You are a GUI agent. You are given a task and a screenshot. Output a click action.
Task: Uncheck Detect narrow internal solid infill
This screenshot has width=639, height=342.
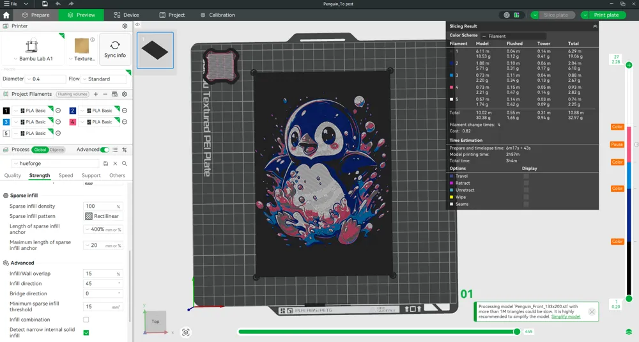tap(86, 332)
